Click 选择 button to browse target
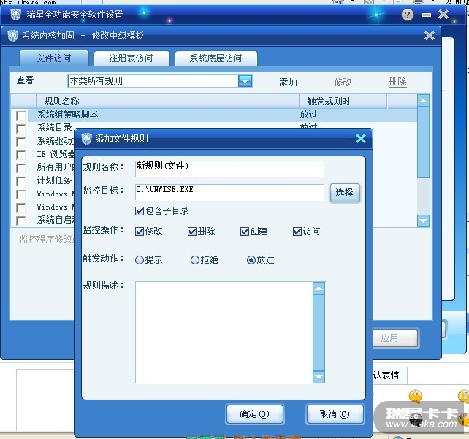 click(345, 193)
